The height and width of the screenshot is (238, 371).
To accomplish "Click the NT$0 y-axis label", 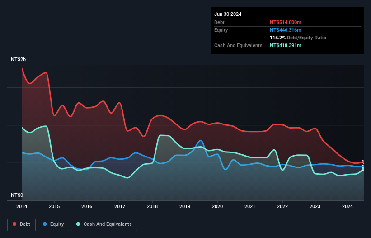I will coord(17,195).
